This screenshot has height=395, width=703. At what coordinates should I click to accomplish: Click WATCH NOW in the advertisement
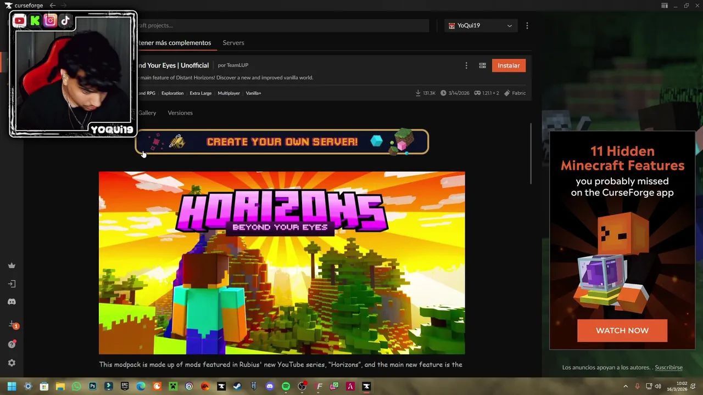pyautogui.click(x=622, y=331)
